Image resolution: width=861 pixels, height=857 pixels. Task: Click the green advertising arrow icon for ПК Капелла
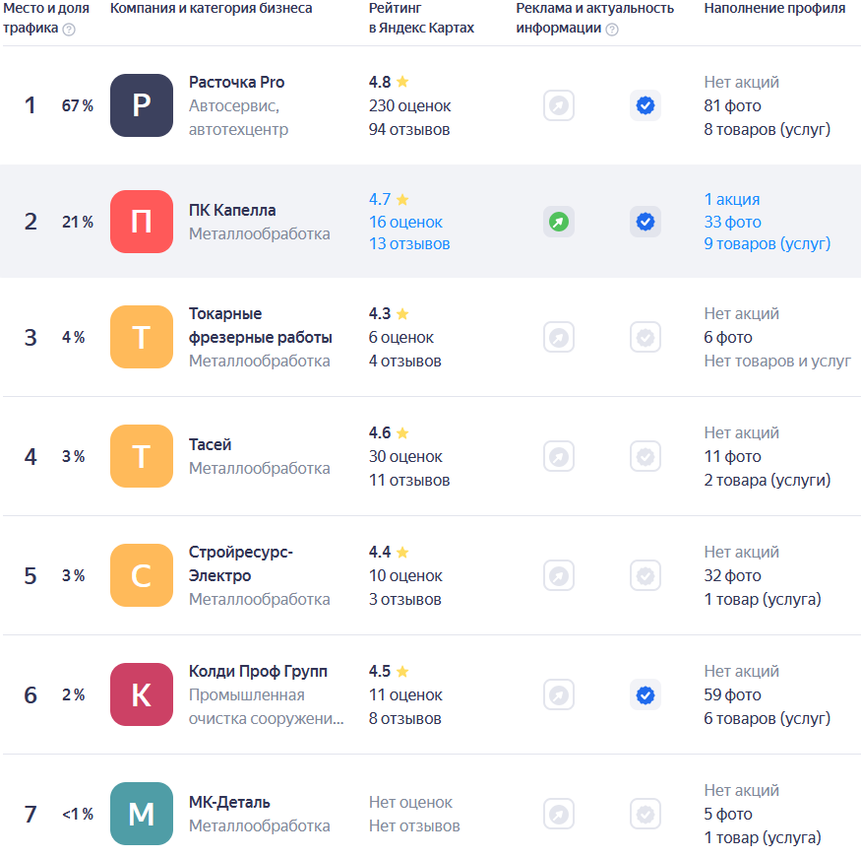559,223
